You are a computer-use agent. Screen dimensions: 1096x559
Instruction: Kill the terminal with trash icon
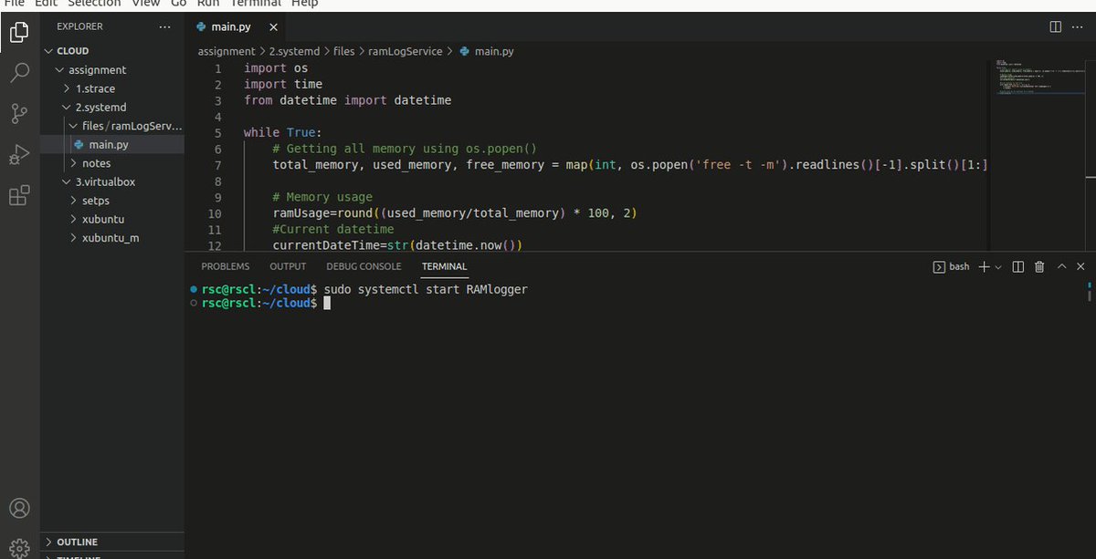point(1039,266)
